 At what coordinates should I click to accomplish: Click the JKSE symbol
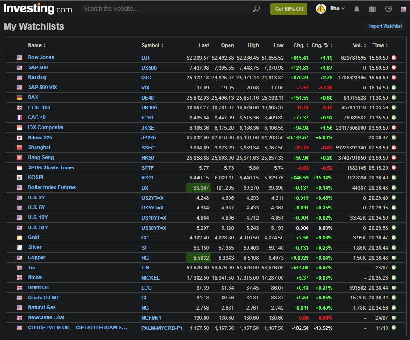pos(148,128)
